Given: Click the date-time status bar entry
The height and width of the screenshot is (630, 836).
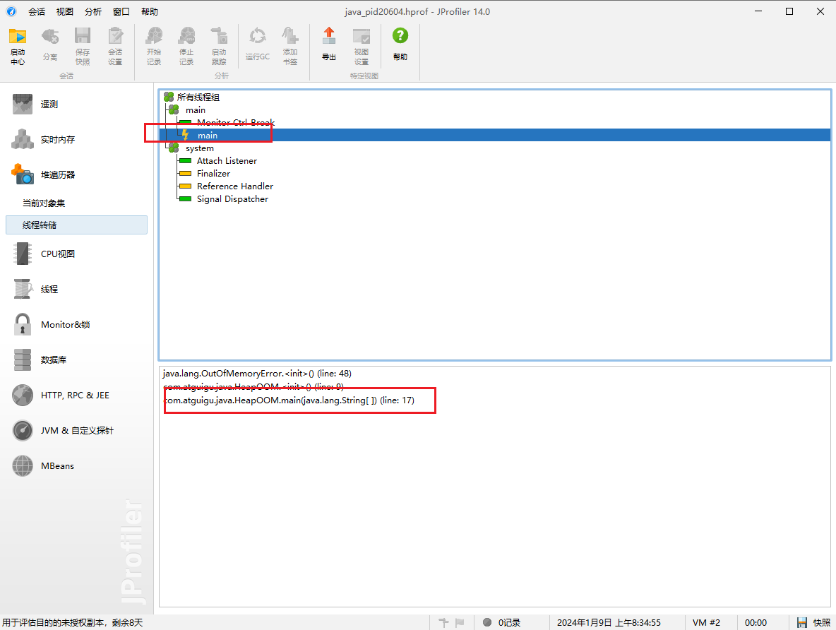Looking at the screenshot, I should pos(609,622).
